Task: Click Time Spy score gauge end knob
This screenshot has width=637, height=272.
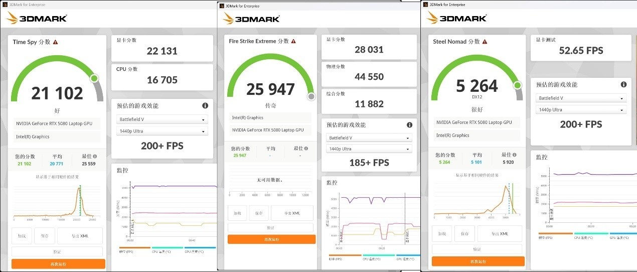Action: click(94, 78)
